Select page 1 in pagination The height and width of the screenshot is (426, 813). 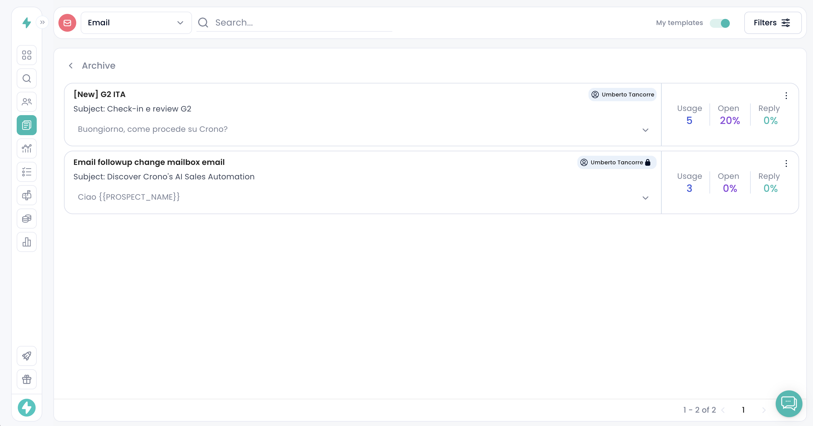[x=743, y=410]
